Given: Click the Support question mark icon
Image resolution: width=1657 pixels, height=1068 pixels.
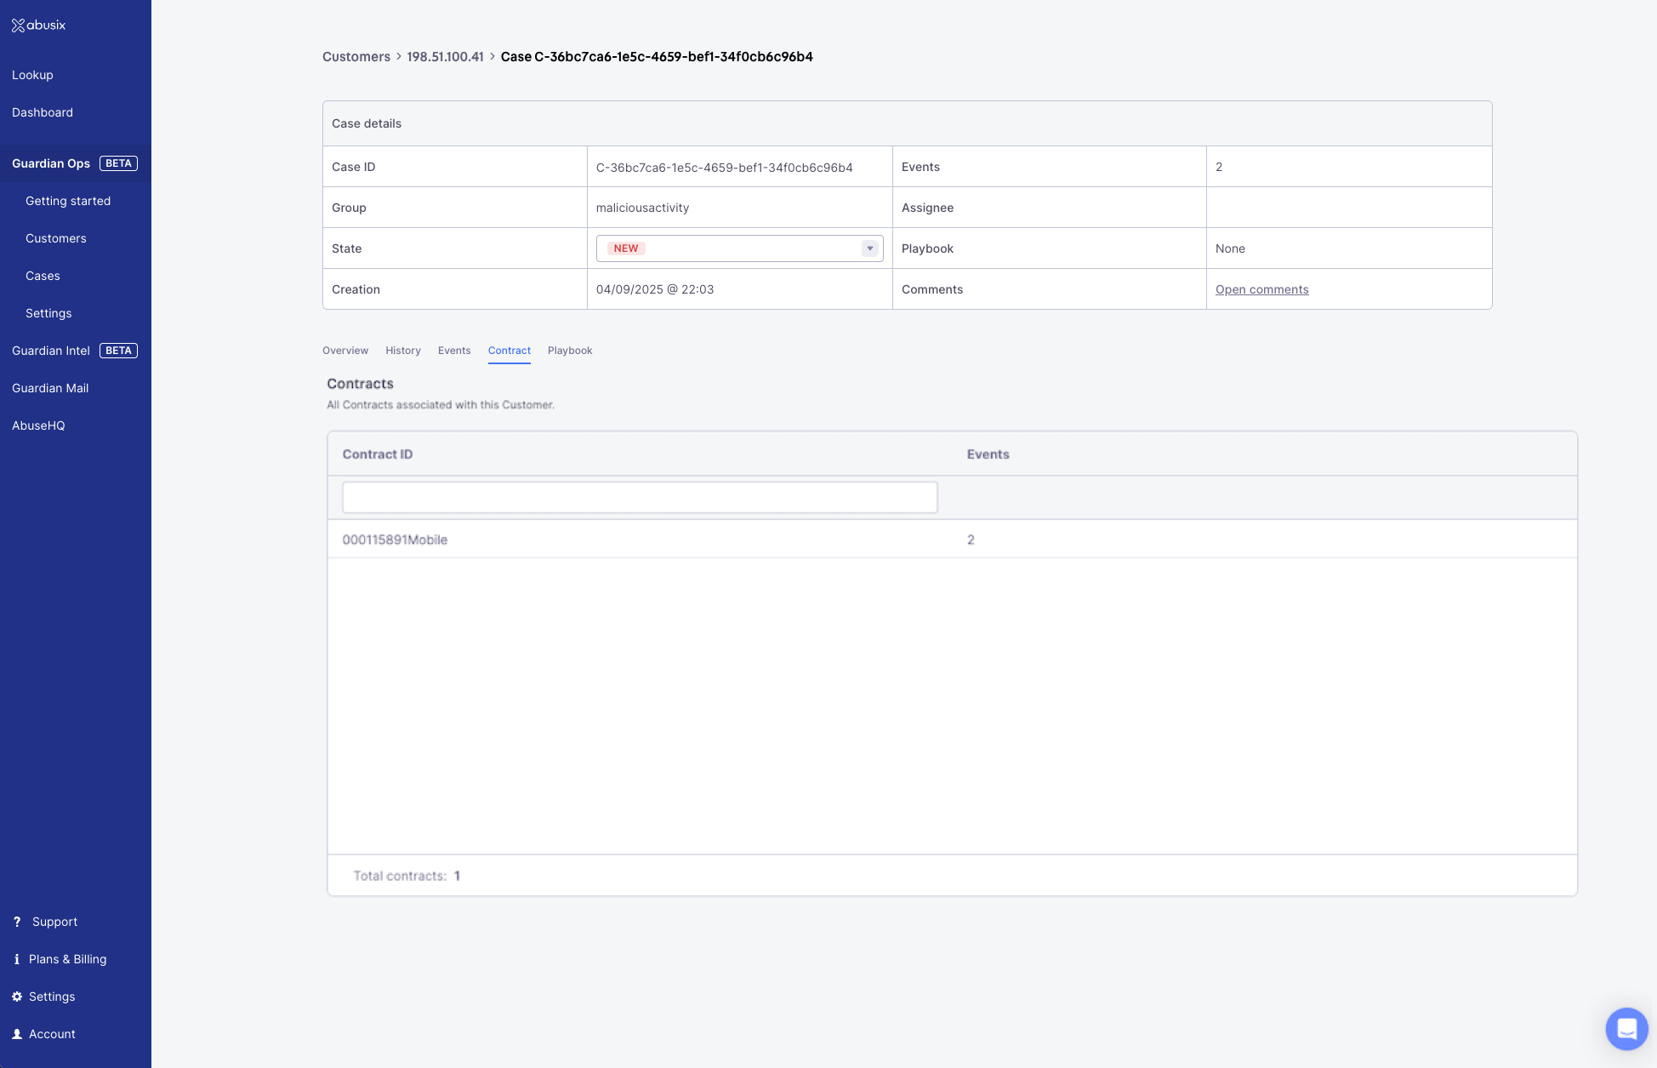Looking at the screenshot, I should pyautogui.click(x=17, y=922).
